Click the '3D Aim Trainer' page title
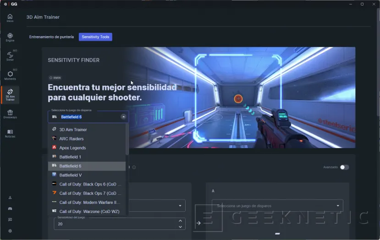 click(43, 17)
